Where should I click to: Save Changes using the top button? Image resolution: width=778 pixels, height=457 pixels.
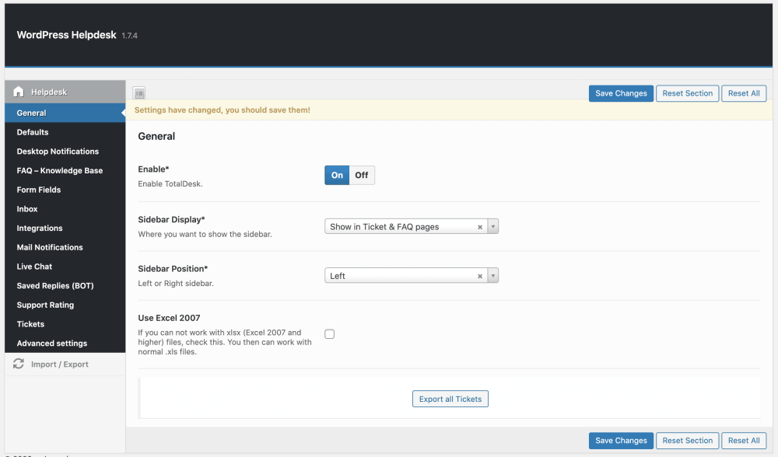click(621, 92)
